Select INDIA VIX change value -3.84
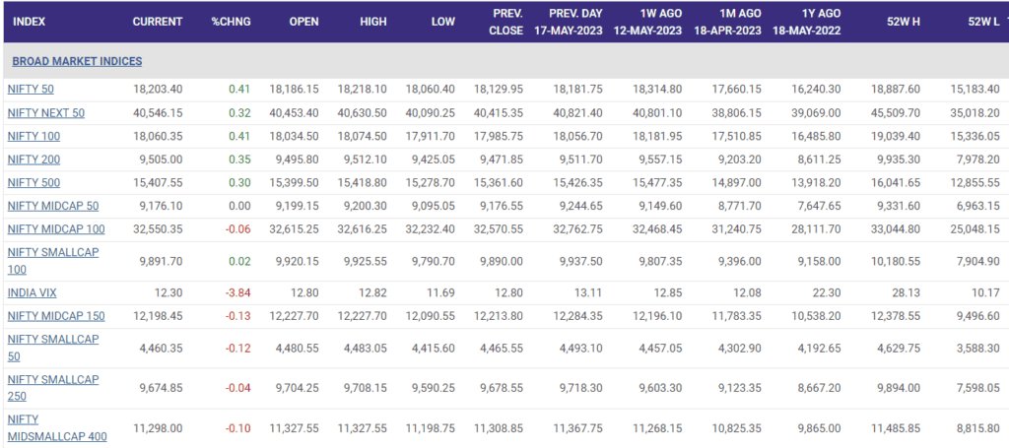 pyautogui.click(x=237, y=292)
